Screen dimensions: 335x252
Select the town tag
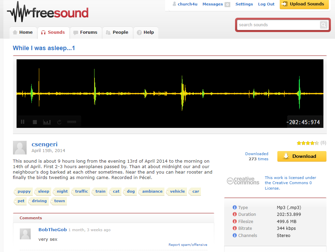pos(59,201)
